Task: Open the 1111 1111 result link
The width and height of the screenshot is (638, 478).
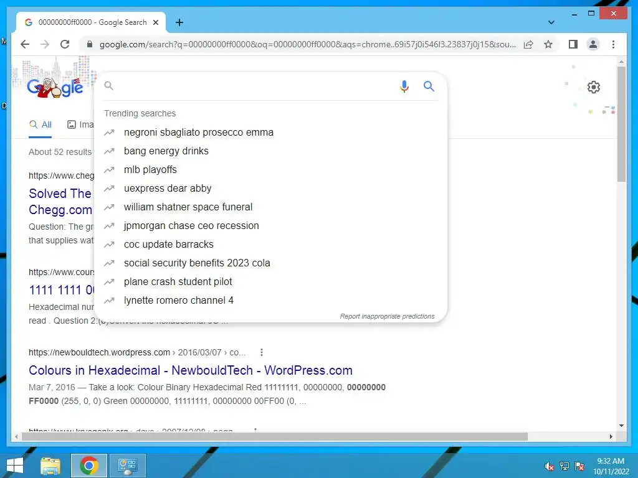Action: point(61,290)
